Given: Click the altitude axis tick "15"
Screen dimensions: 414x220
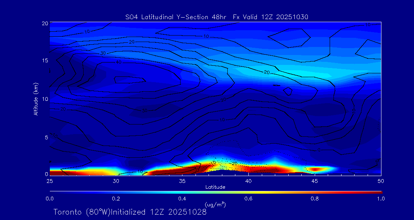Looking at the screenshot, I should 45,60.
